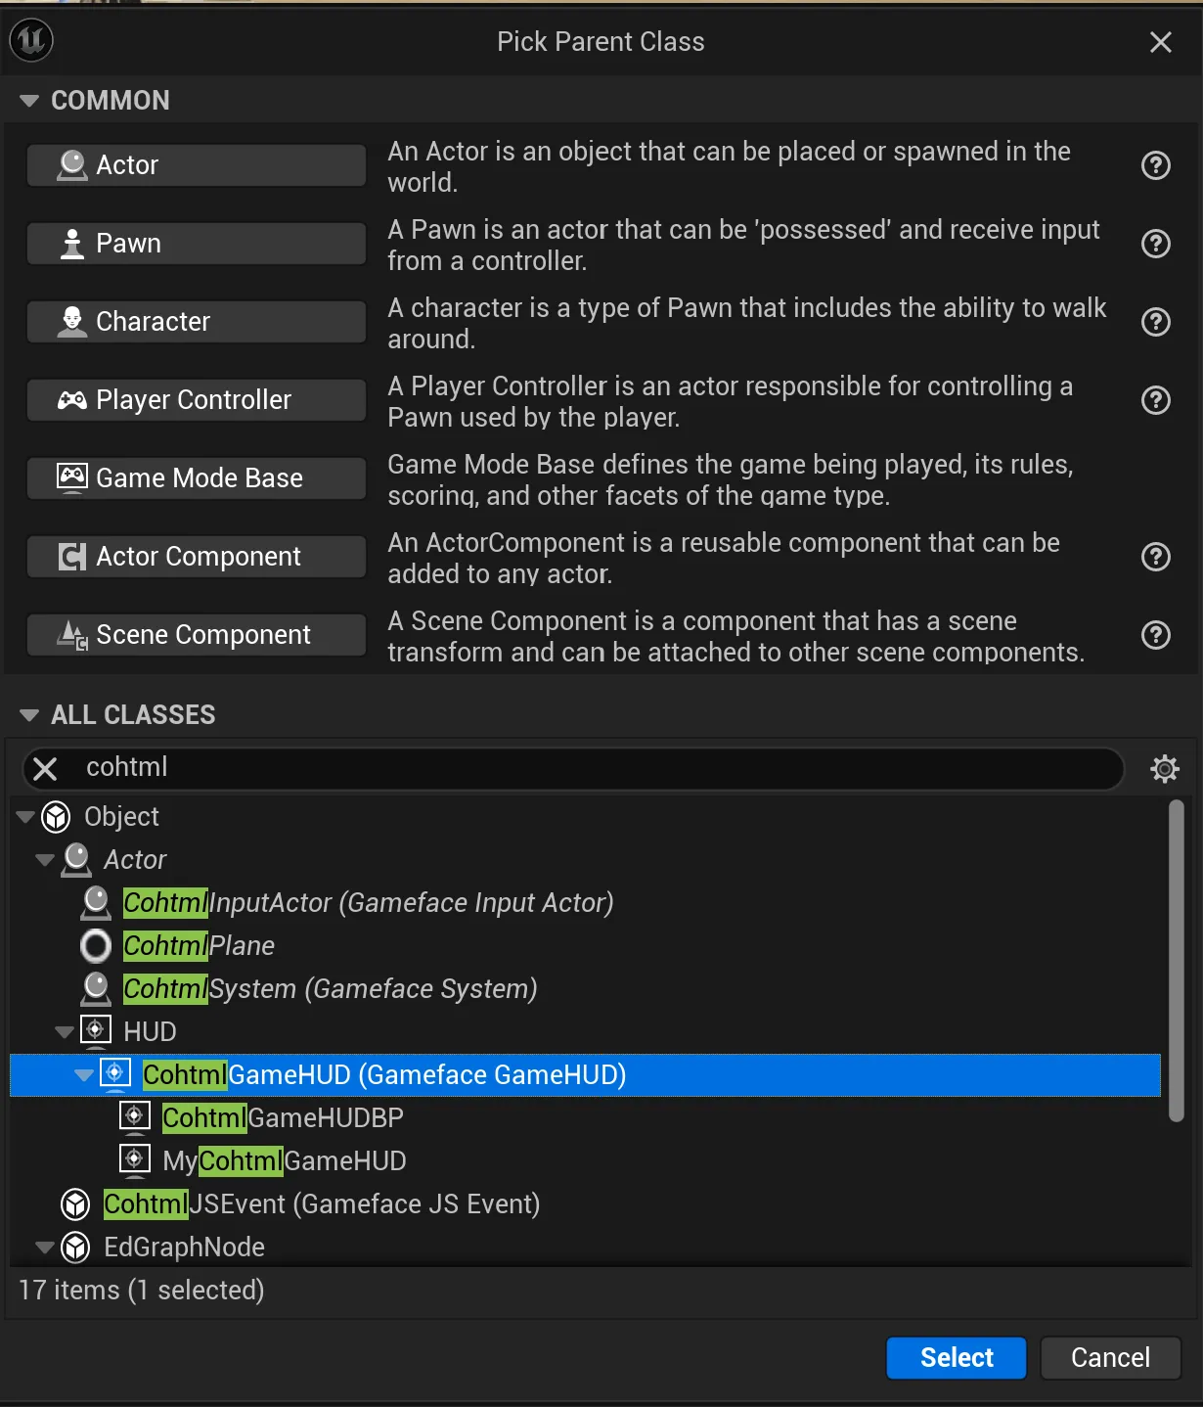Select MyCohtmlGameHUD in class tree
Viewport: 1203px width, 1407px height.
pyautogui.click(x=284, y=1161)
